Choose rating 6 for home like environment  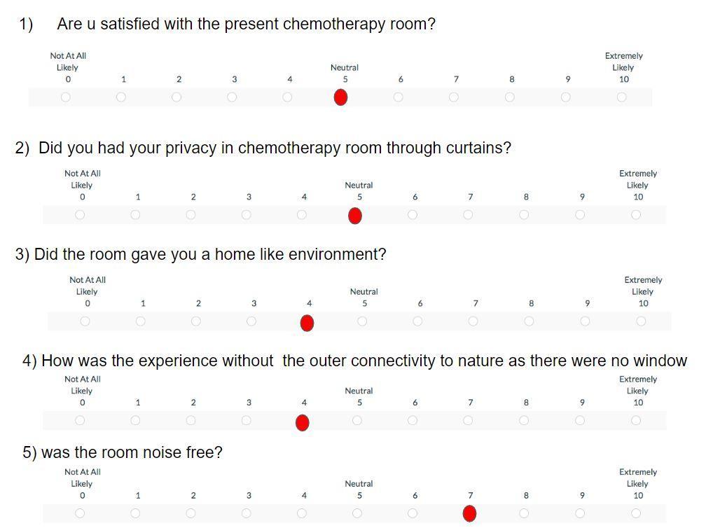[417, 321]
